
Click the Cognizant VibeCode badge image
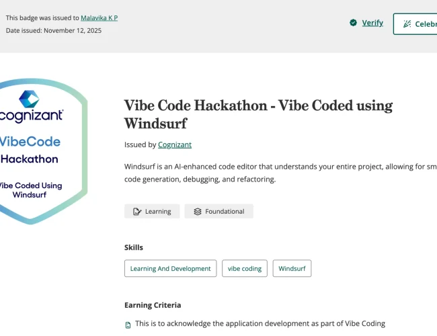coord(42,151)
